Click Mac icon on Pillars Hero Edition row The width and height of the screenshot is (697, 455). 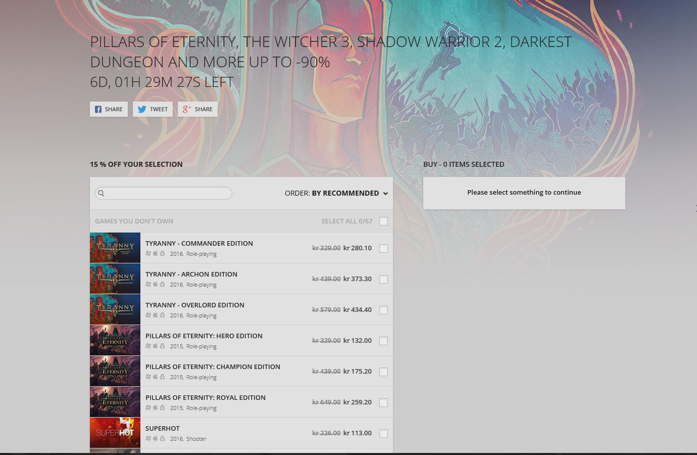(155, 346)
